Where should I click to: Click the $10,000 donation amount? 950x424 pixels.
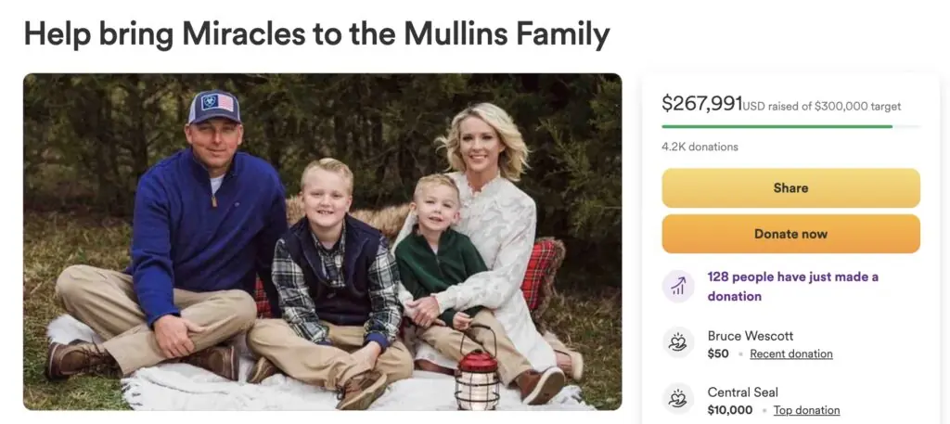730,410
